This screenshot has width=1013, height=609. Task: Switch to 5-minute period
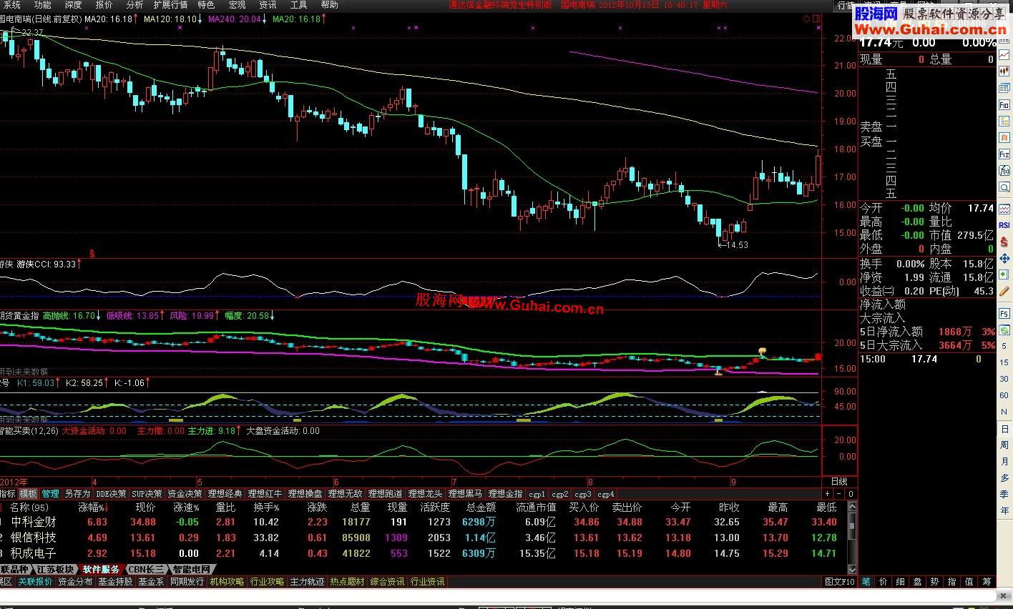[x=1004, y=347]
